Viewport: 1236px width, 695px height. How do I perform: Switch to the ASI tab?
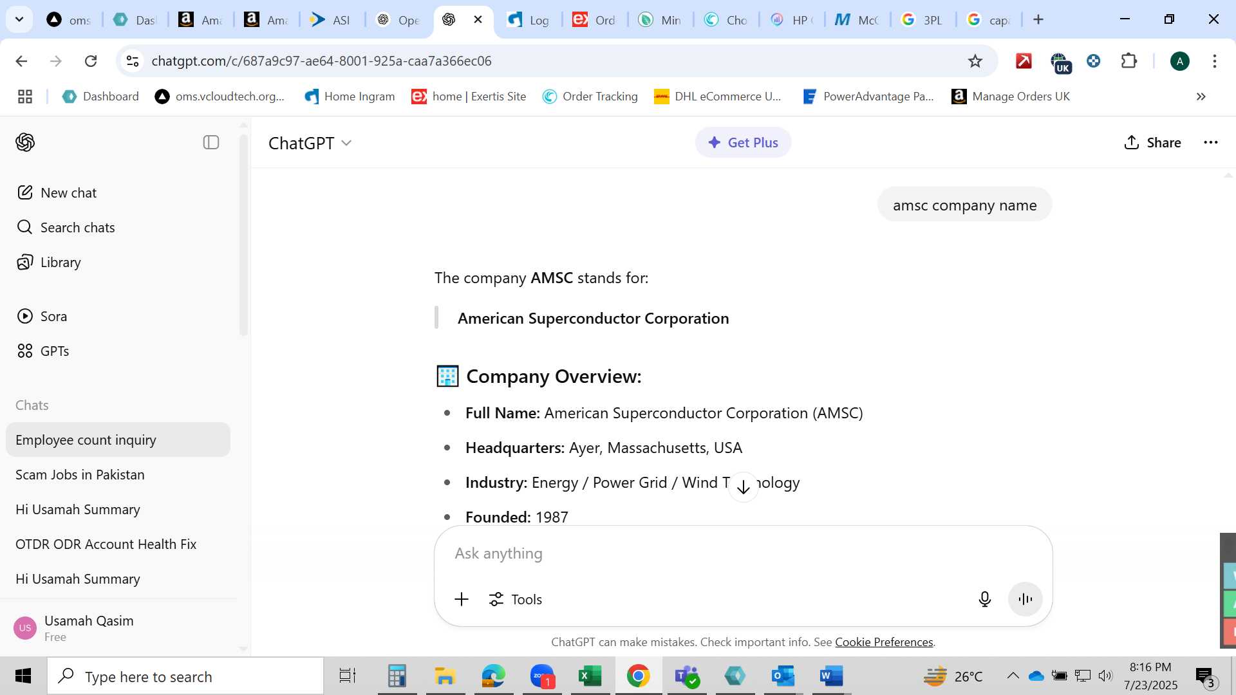332,20
